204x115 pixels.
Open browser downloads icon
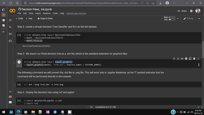click(x=160, y=3)
